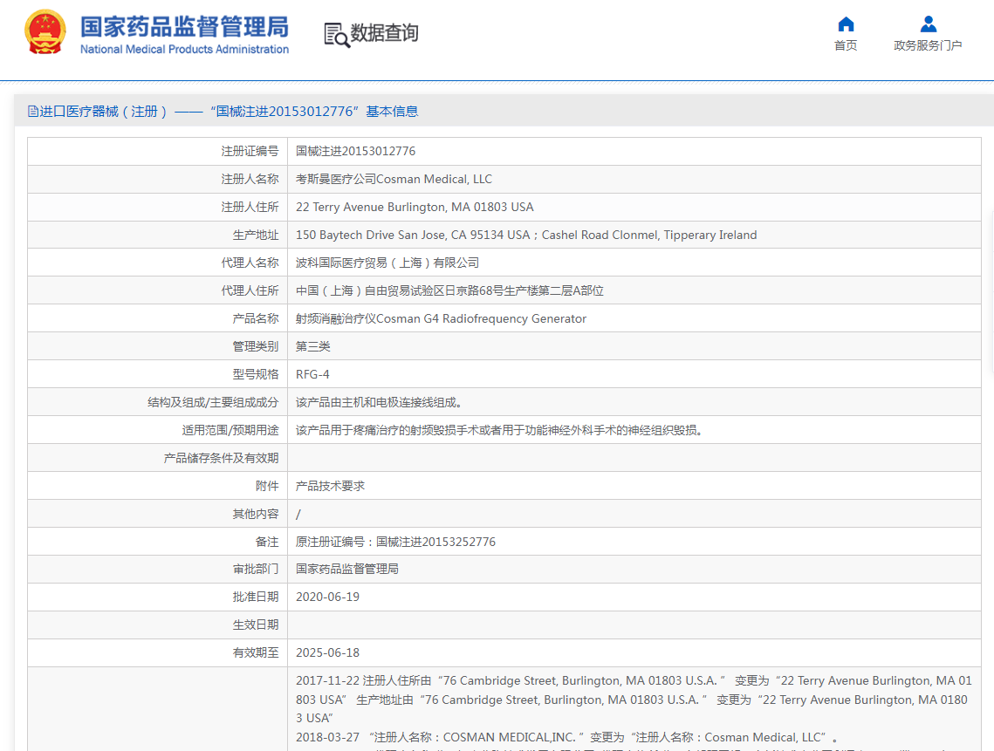This screenshot has height=751, width=994.
Task: Select the 进口医疗器械（注册）基本信息 heading
Action: [x=223, y=112]
